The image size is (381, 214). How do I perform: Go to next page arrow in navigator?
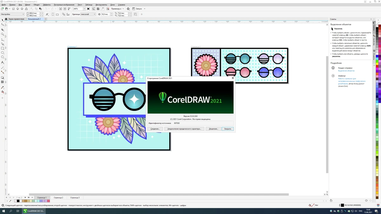pyautogui.click(x=25, y=198)
